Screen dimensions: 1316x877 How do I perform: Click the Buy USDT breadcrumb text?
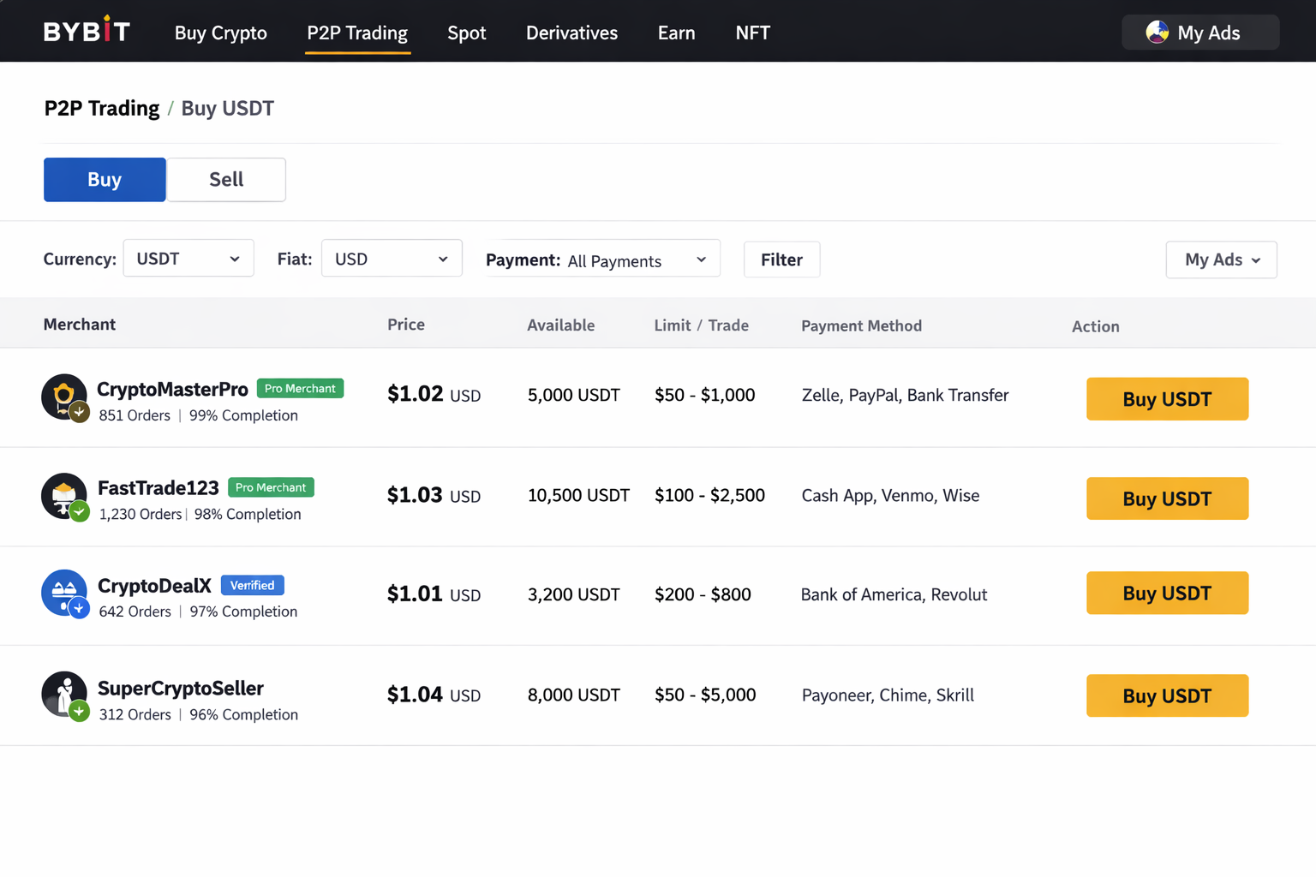tap(228, 109)
